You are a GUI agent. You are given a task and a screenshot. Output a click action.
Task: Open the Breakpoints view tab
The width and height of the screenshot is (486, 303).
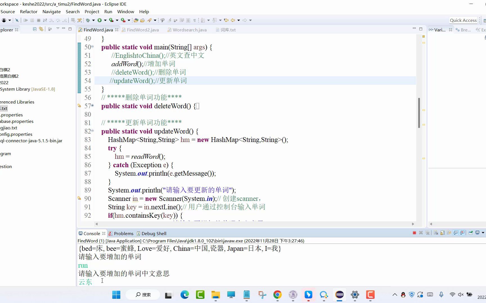click(463, 30)
